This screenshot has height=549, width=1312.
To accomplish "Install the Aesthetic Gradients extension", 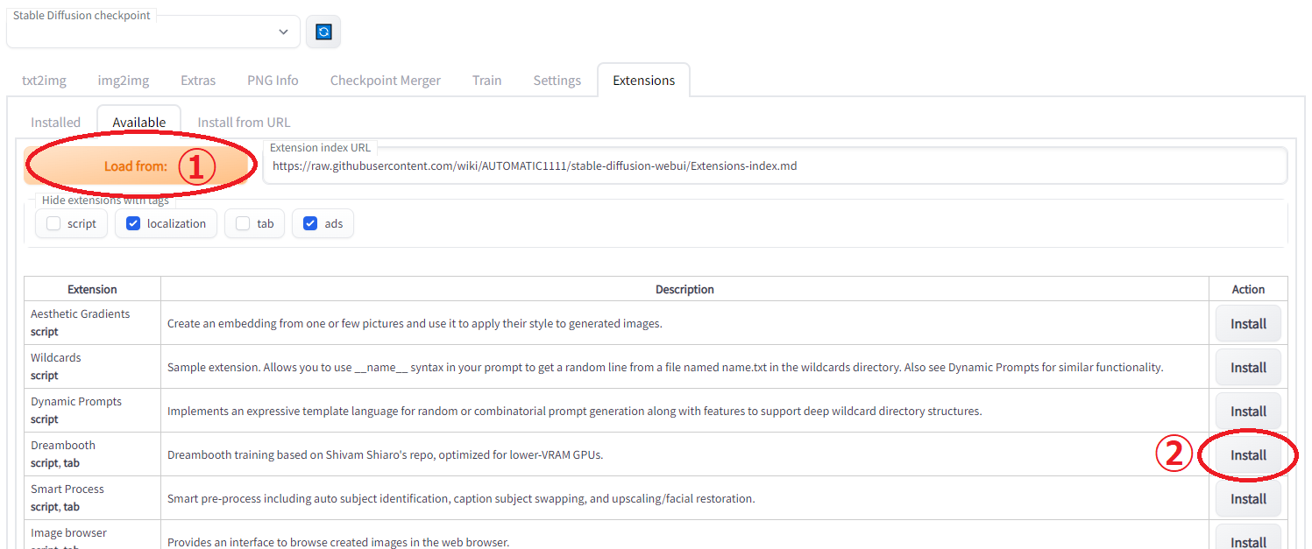I will point(1248,324).
